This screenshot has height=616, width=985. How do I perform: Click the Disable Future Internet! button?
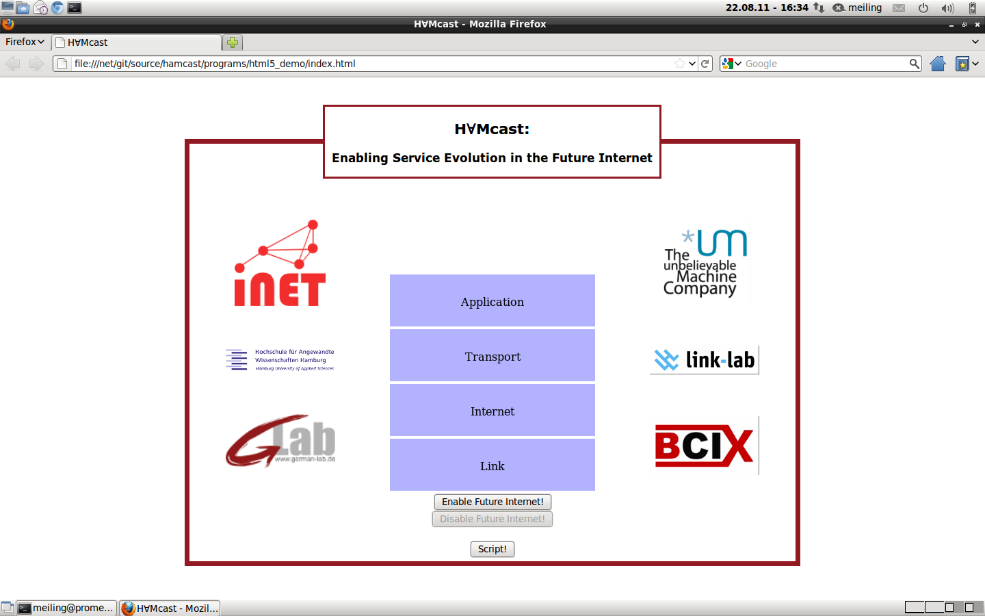[492, 519]
